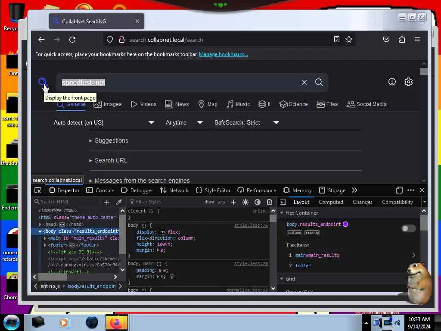
Task: Open the Pocket save icon
Action: [x=386, y=39]
